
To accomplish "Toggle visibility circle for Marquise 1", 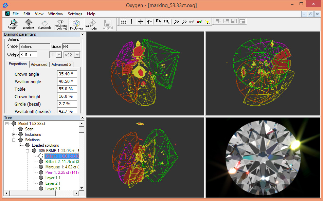I will (41, 167).
